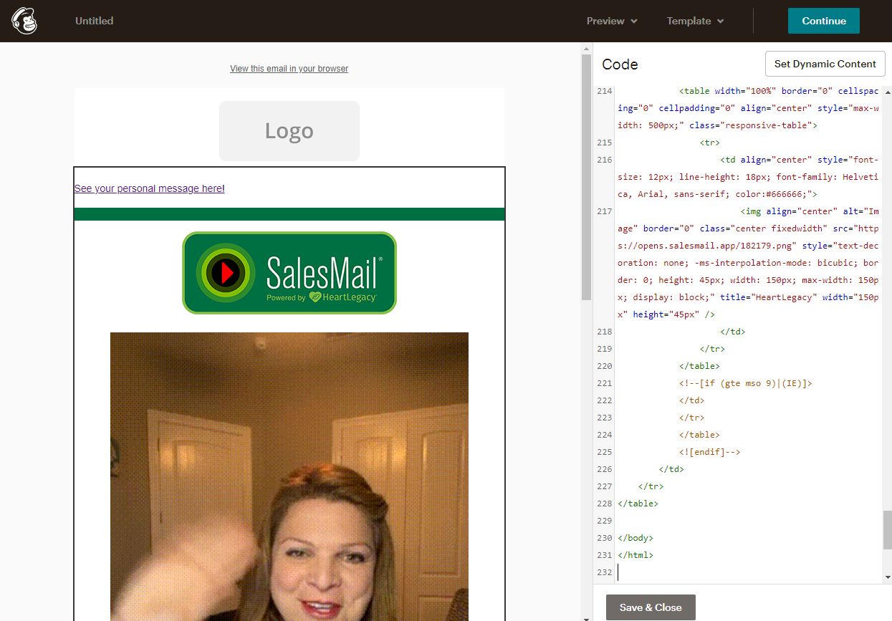The image size is (892, 621).
Task: Click the preview pane scroll-down arrow
Action: (586, 617)
